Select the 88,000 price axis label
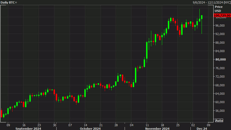Screen dimensions: 231x130 pos(220,43)
